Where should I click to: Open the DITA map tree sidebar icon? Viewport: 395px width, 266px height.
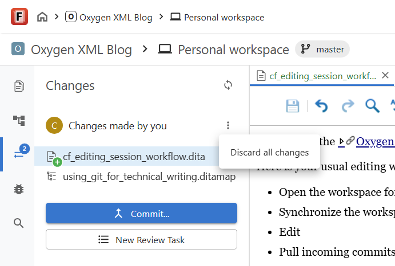19,120
